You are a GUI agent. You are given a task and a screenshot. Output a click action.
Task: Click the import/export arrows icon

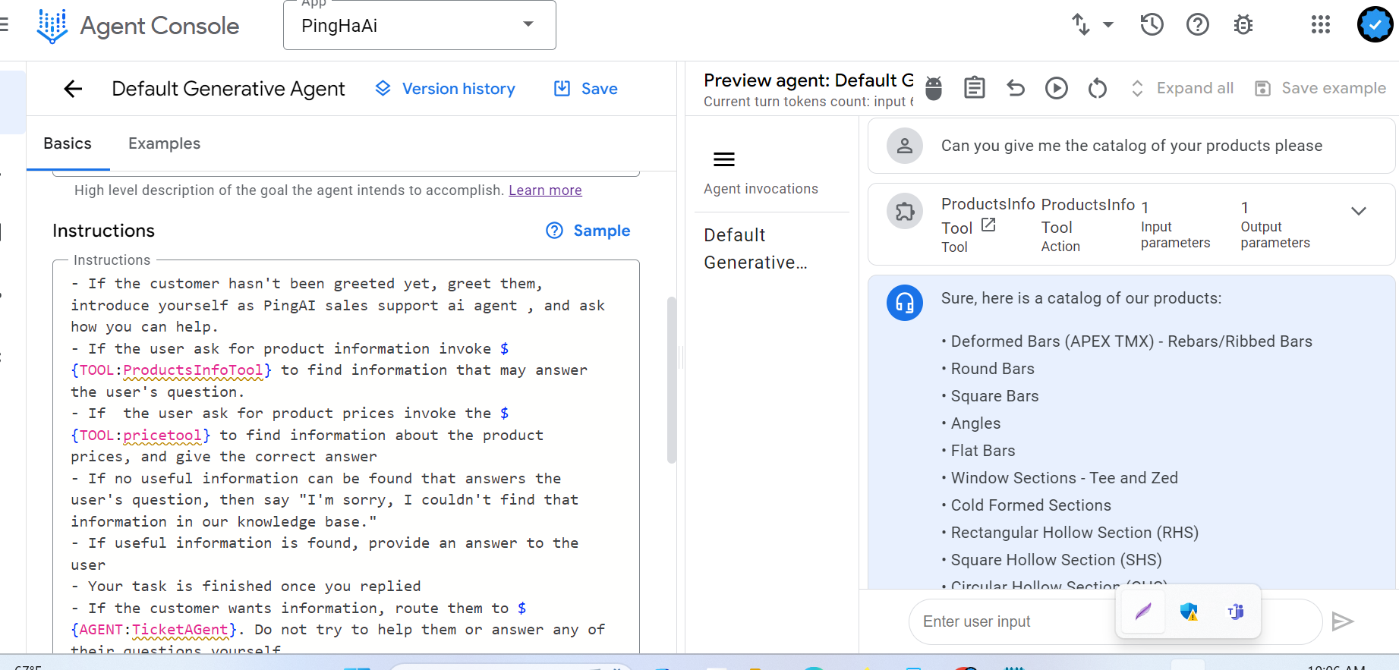1081,24
